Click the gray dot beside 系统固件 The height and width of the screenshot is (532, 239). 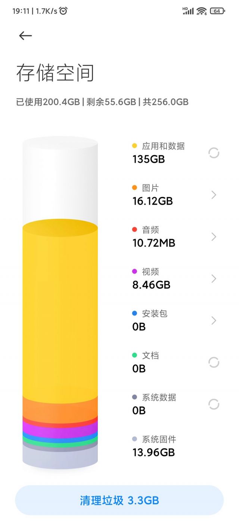point(134,439)
